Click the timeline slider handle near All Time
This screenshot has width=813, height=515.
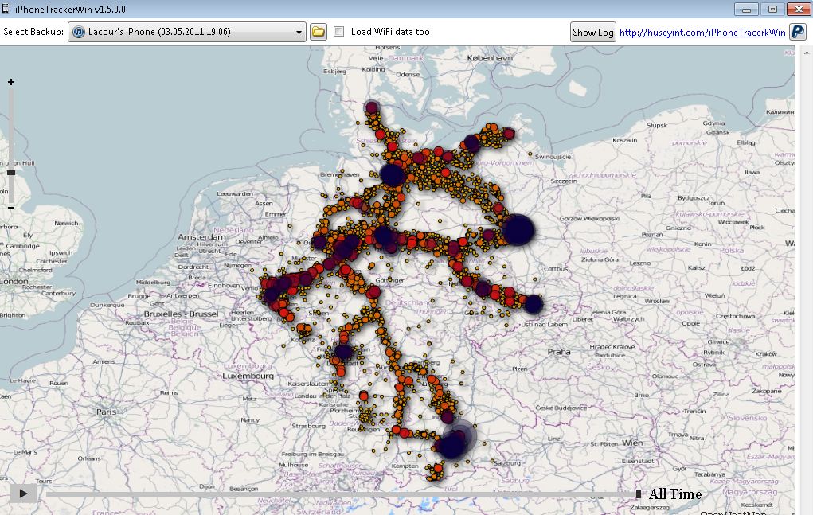pyautogui.click(x=639, y=494)
